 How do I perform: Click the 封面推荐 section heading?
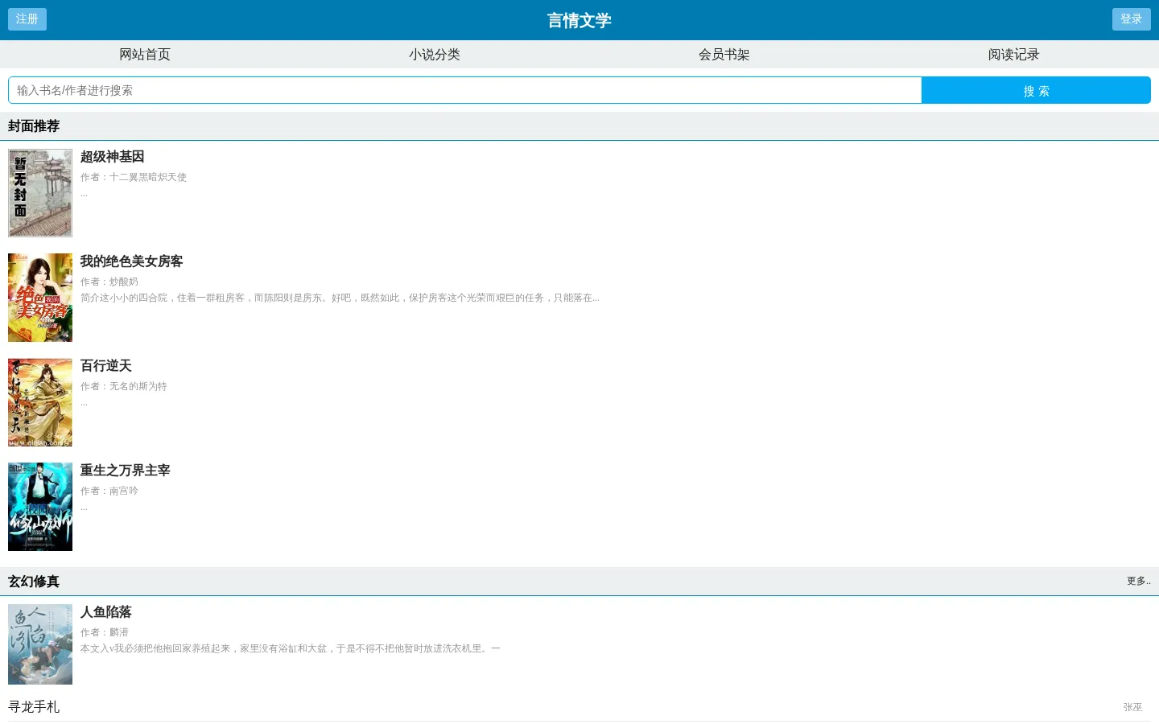[x=34, y=126]
